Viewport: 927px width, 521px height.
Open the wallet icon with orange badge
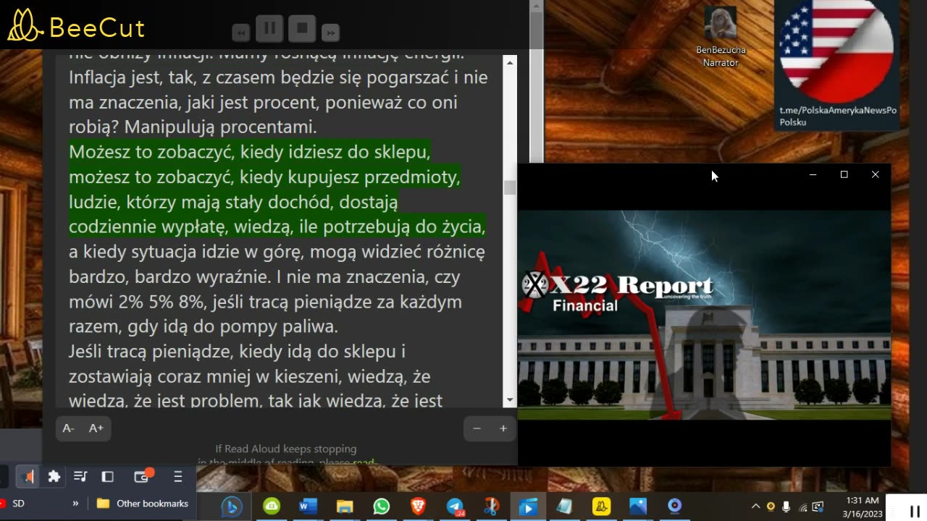pyautogui.click(x=142, y=476)
